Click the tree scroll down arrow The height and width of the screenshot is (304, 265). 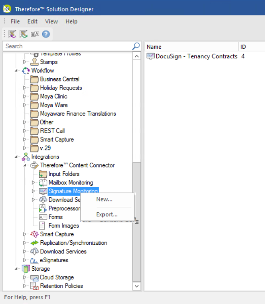(137, 286)
